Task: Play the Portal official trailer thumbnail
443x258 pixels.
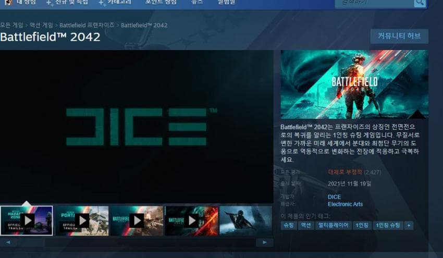Action: point(82,220)
